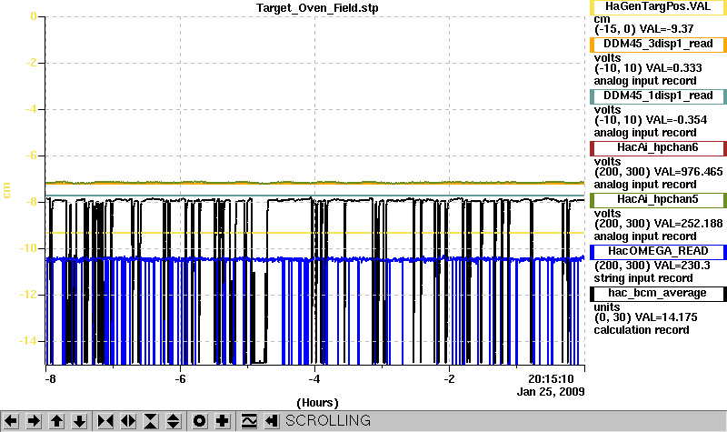Click the vertical cm y-axis unit label
This screenshot has height=432, width=727.
click(x=6, y=190)
